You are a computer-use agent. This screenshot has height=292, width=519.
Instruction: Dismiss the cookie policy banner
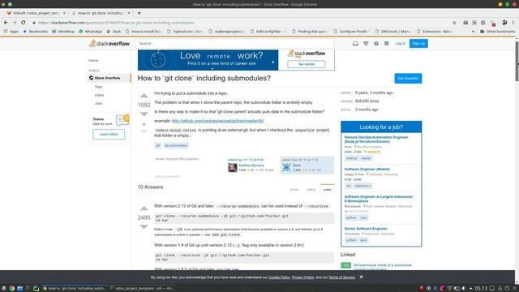[x=361, y=277]
